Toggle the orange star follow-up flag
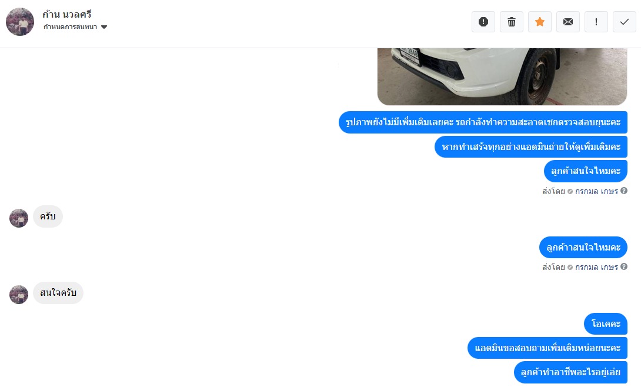Viewport: 641px width, 387px height. coord(540,22)
